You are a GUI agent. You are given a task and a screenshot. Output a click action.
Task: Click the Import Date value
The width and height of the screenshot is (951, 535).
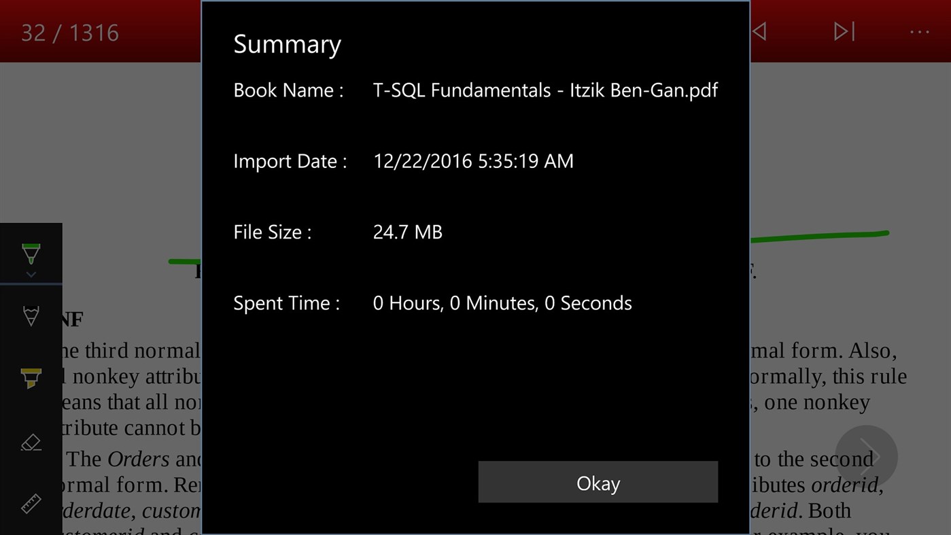[474, 161]
